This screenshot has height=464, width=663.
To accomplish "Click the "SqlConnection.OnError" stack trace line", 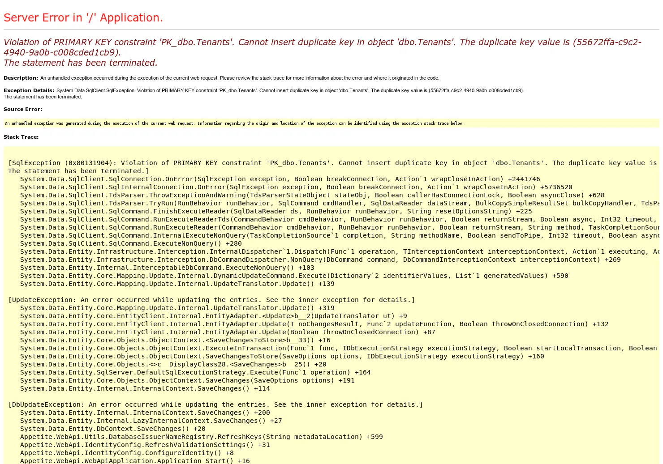I will tap(280, 179).
